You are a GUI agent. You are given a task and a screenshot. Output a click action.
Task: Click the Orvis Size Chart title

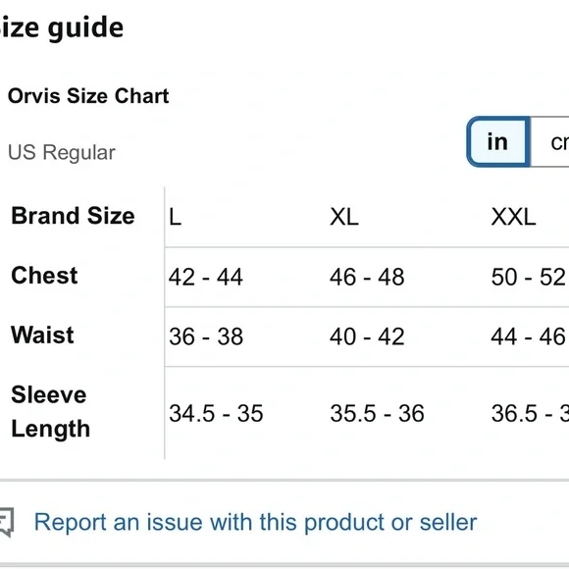click(88, 96)
